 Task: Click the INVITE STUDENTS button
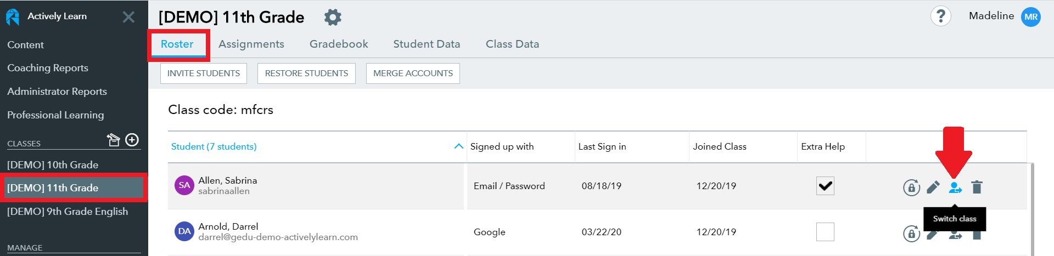pos(204,73)
